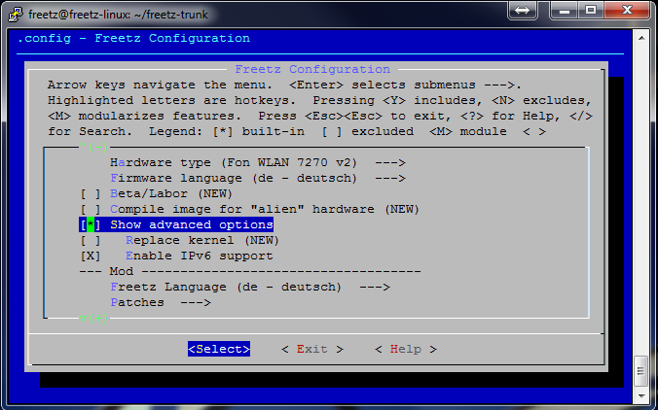Toggle the Beta/Labor checkbox
Viewport: 658px width, 410px height.
point(90,193)
